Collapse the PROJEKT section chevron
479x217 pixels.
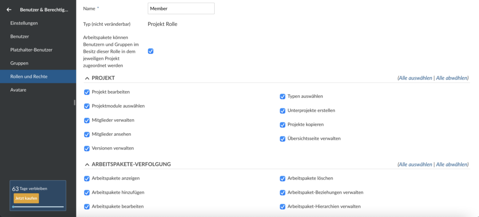pyautogui.click(x=87, y=78)
